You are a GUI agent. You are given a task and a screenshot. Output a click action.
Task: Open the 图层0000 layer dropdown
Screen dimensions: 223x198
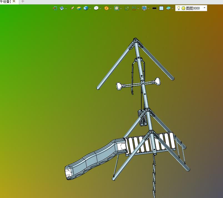204,8
